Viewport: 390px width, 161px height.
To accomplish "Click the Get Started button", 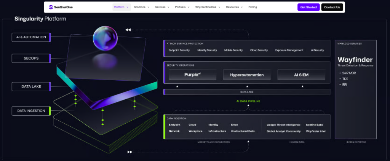I will point(308,7).
